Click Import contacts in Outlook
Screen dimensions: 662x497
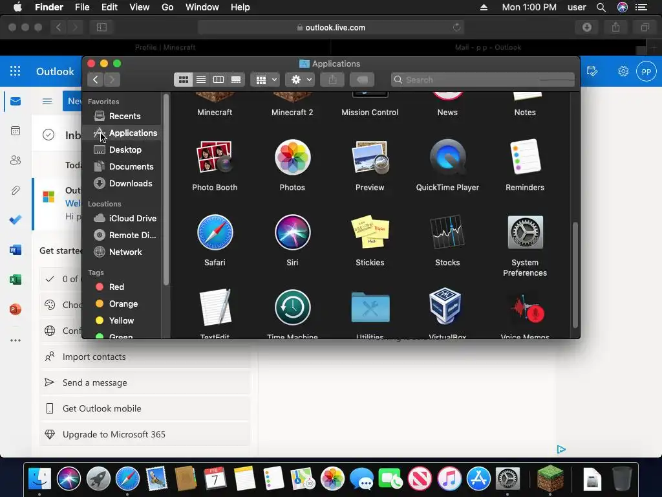(145, 357)
